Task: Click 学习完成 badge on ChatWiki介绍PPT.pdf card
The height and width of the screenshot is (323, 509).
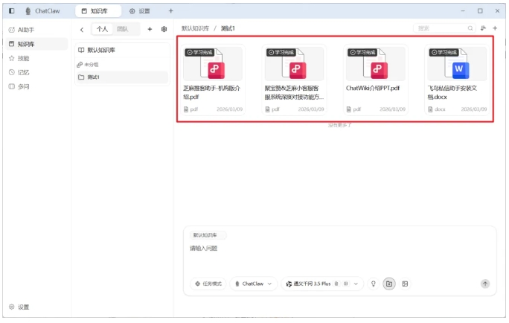Action: [362, 52]
